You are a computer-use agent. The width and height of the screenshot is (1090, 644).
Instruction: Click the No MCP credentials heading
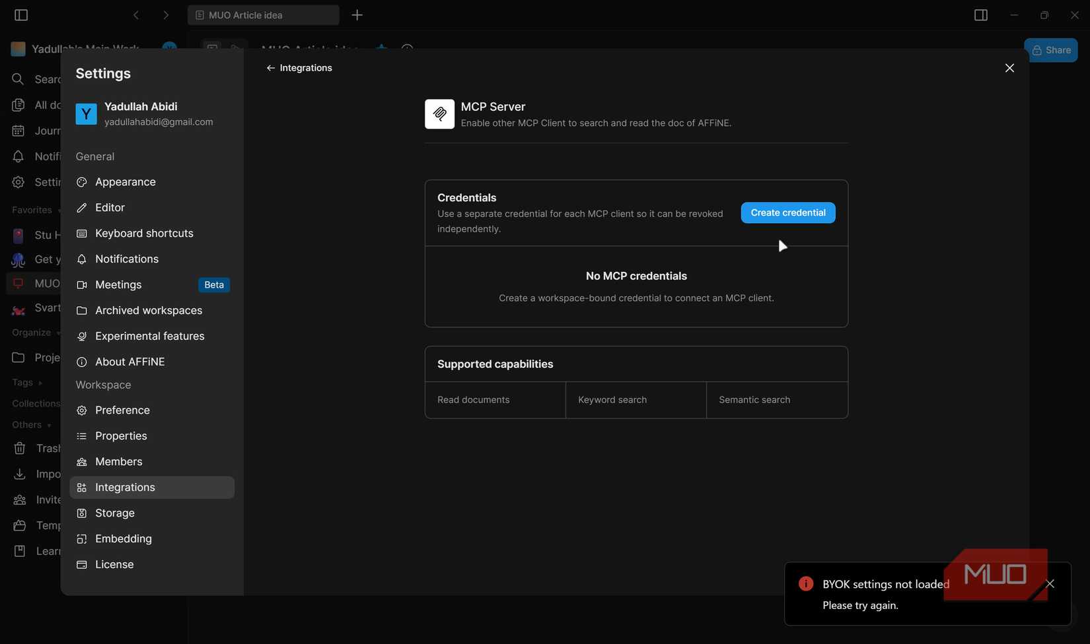pyautogui.click(x=636, y=276)
